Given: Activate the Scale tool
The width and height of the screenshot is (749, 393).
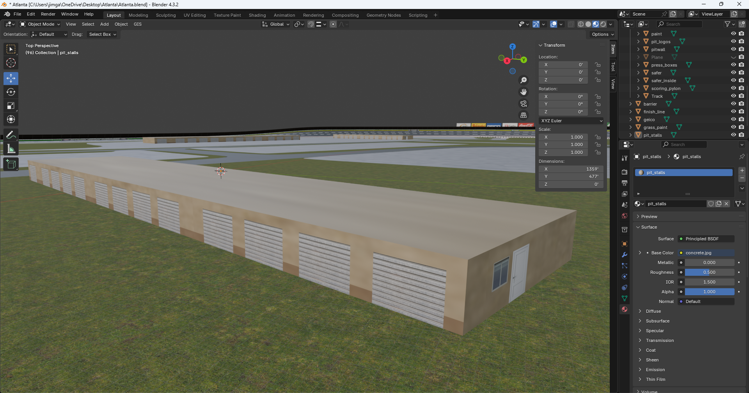Looking at the screenshot, I should (x=11, y=106).
